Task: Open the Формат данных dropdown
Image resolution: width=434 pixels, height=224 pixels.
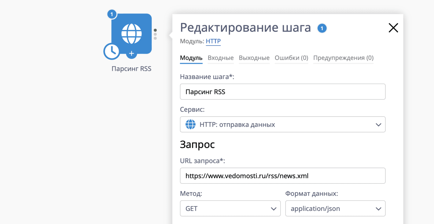Action: [335, 208]
